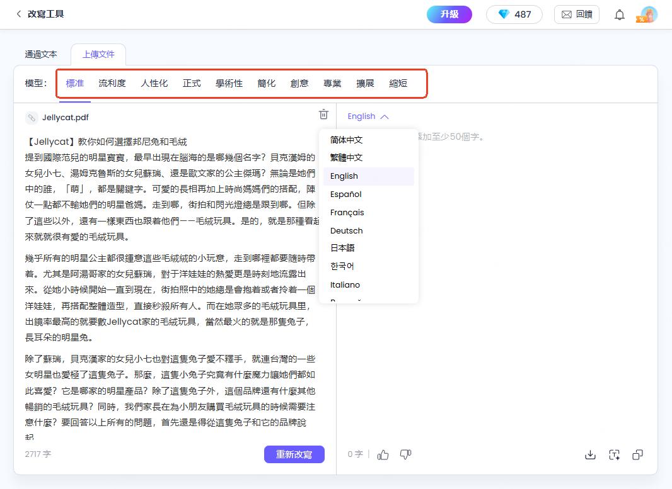
Task: Click the 改寫工具 page title
Action: click(46, 14)
